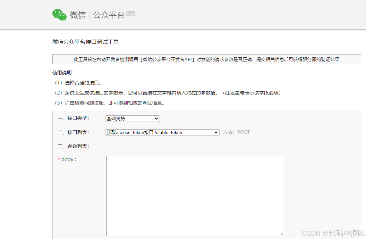The height and width of the screenshot is (239, 366).
Task: Click the body parameter label
Action: click(x=67, y=159)
